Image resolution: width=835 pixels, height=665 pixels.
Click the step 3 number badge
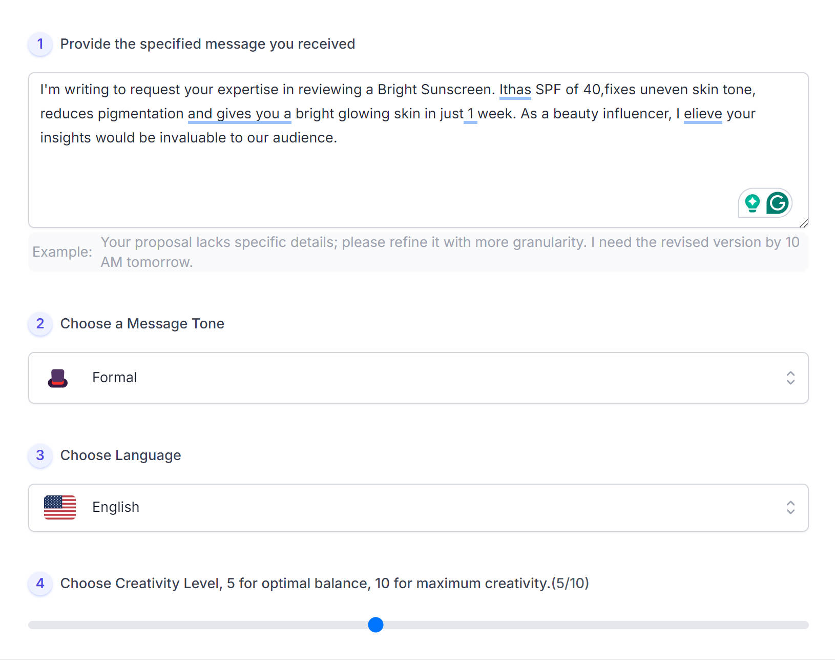40,455
